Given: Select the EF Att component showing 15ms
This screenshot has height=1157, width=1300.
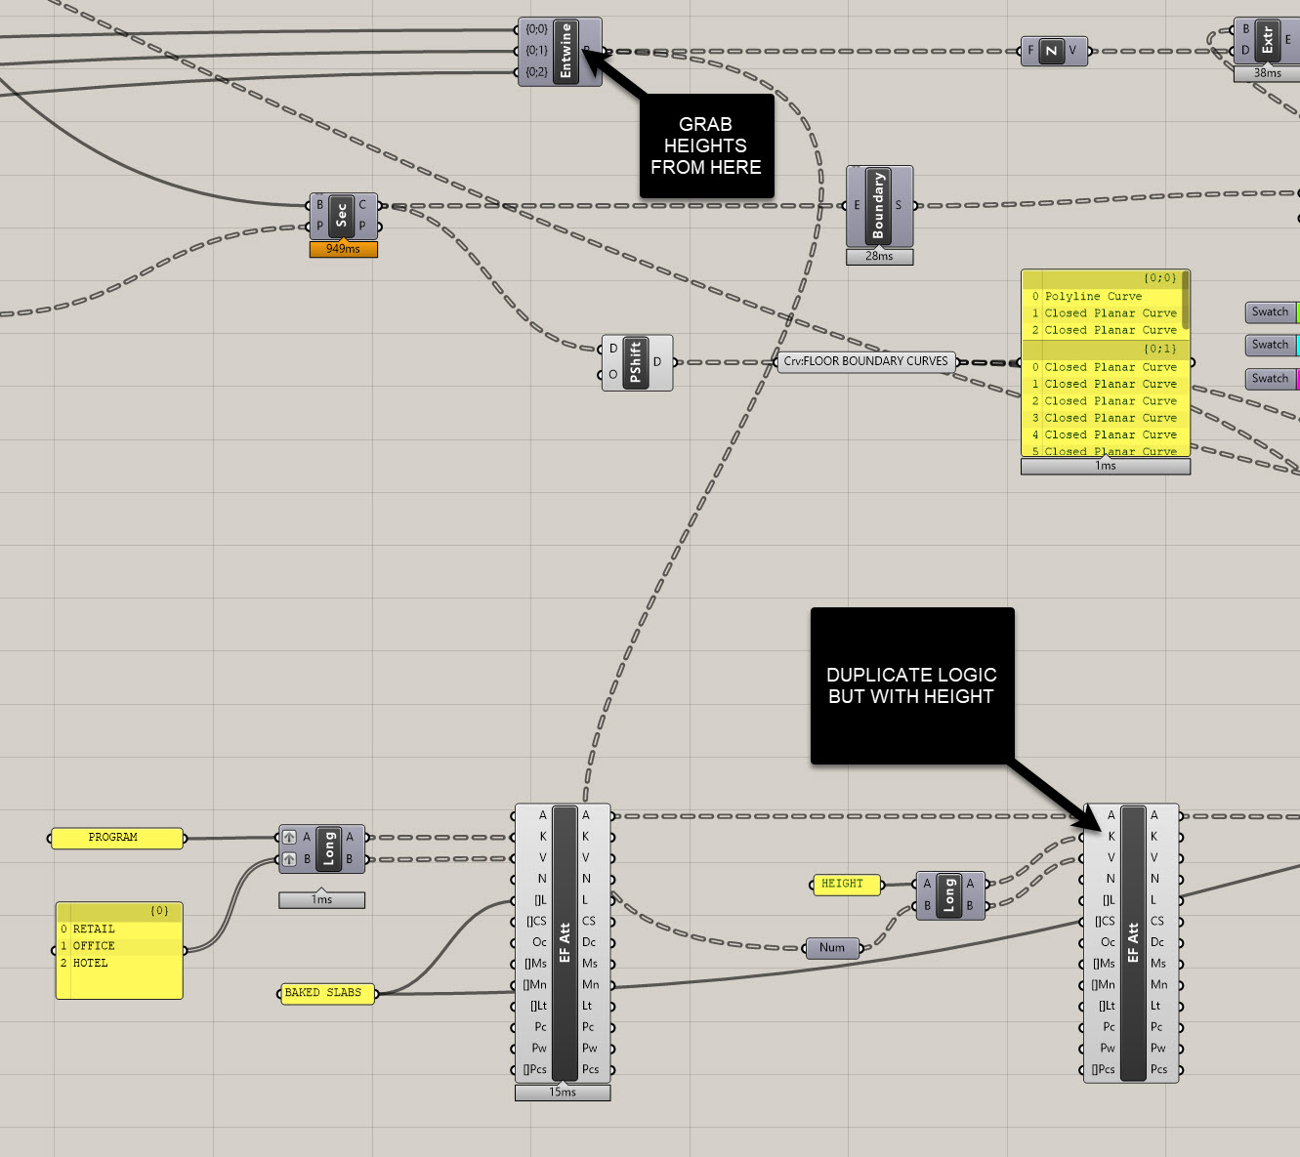Looking at the screenshot, I should coord(565,942).
